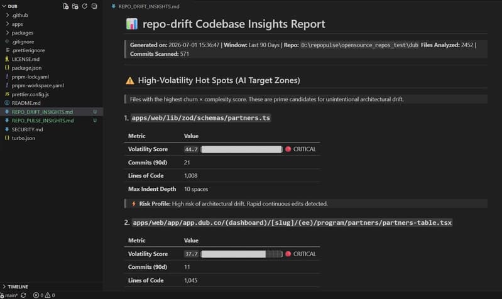Image resolution: width=502 pixels, height=299 pixels.
Task: Click the 'Max Indent Depth' metric label
Action: pyautogui.click(x=152, y=189)
